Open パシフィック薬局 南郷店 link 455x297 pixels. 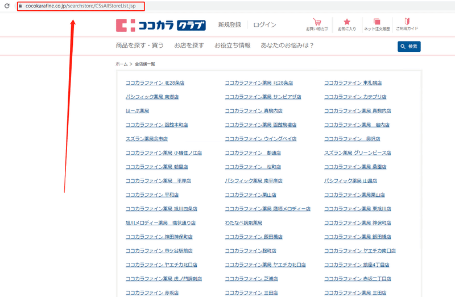[x=152, y=97]
